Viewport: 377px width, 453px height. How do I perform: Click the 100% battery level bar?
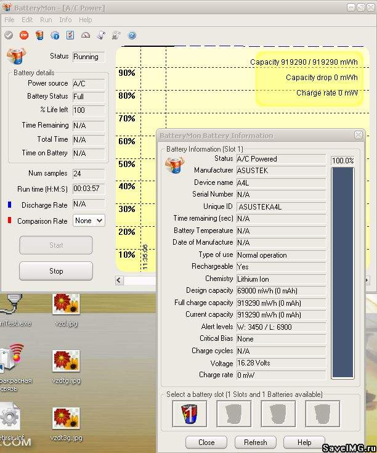click(x=343, y=272)
